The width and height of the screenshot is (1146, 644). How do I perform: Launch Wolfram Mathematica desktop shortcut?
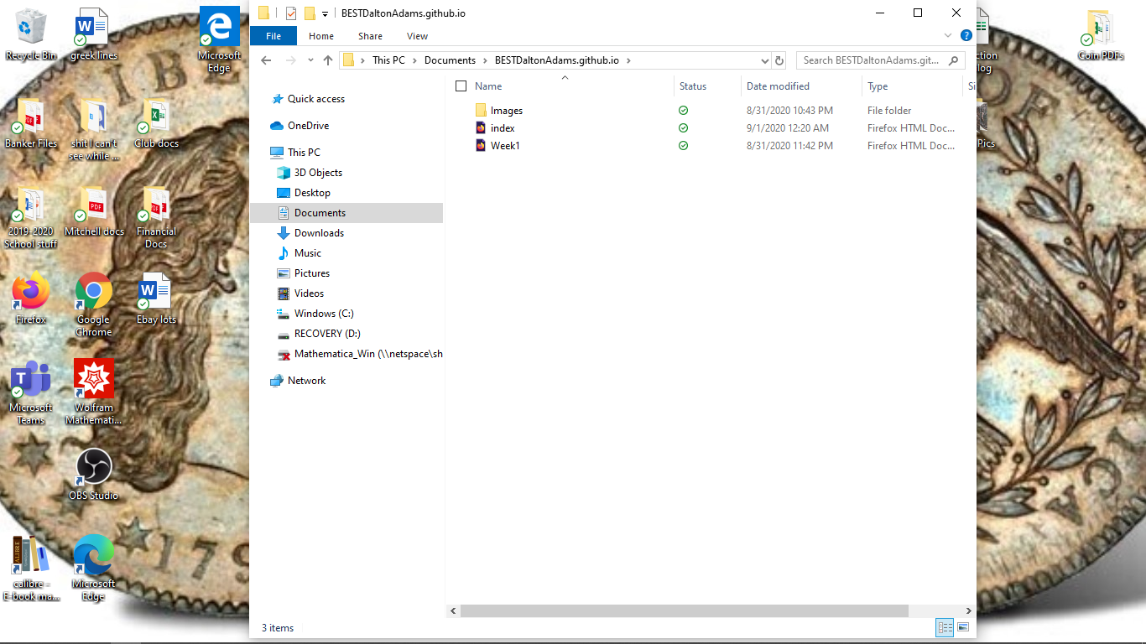(94, 392)
